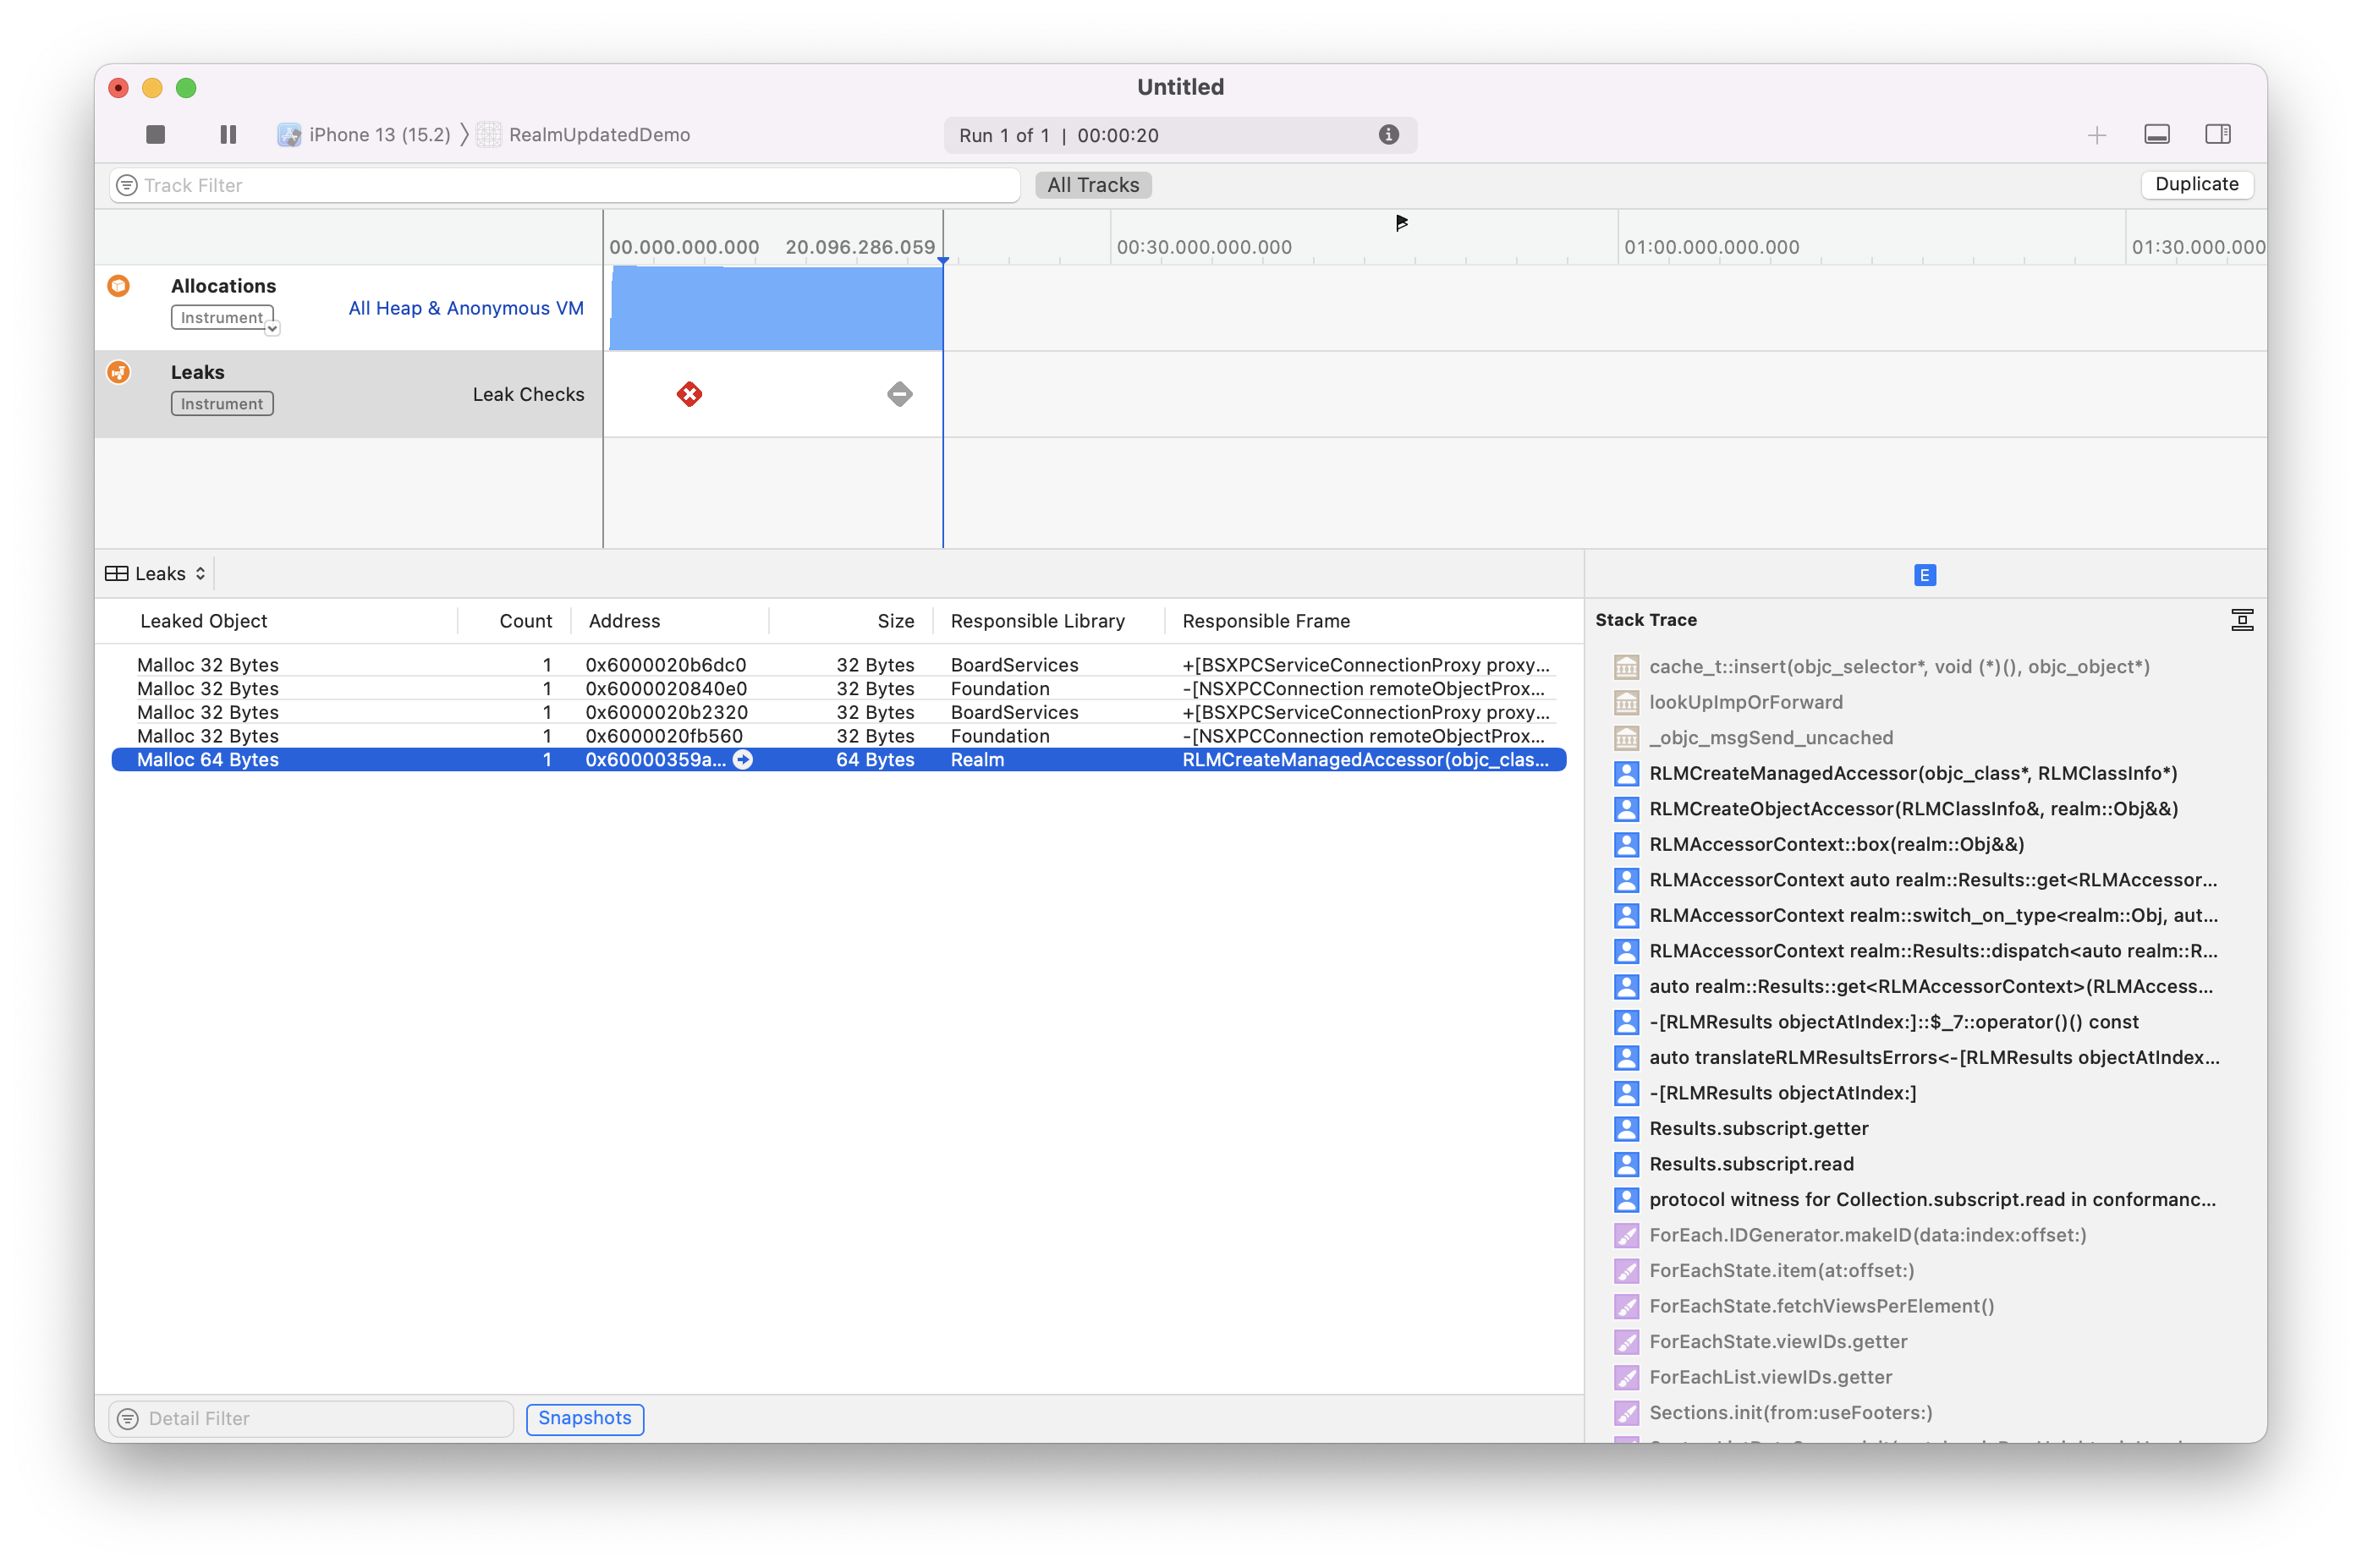Open the track filter options icon
Viewport: 2362px width, 1568px height.
127,185
